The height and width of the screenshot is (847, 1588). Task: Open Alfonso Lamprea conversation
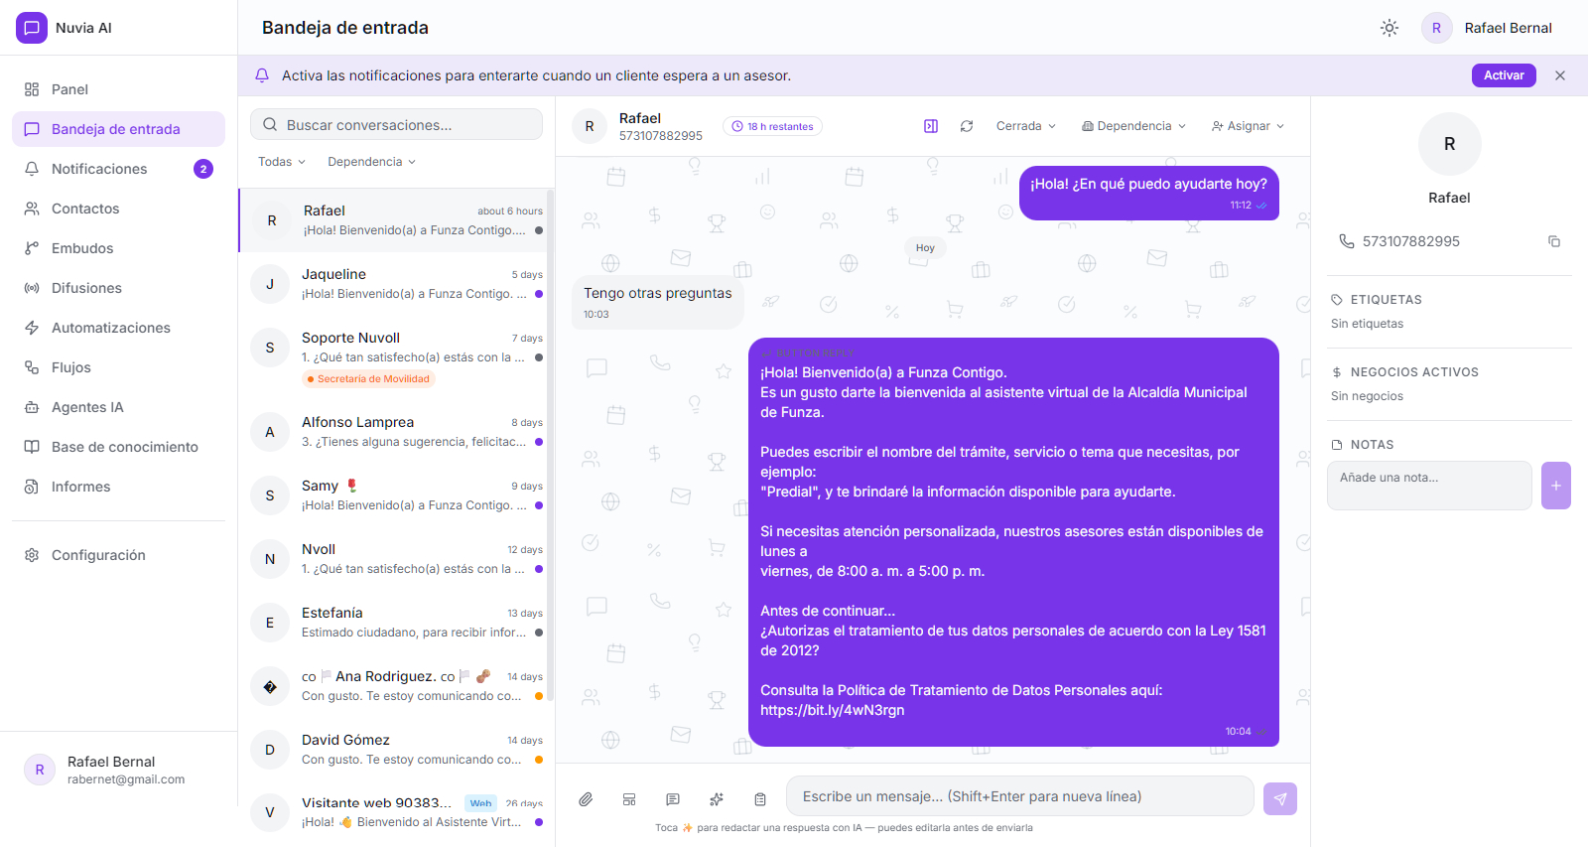[x=393, y=432]
